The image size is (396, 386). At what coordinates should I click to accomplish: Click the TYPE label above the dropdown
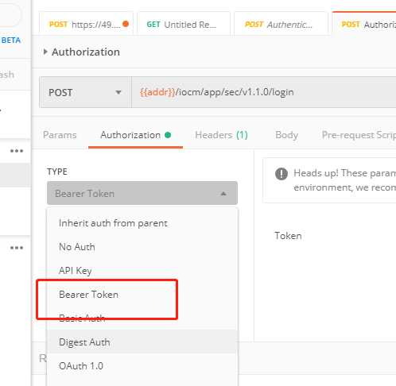(x=57, y=172)
